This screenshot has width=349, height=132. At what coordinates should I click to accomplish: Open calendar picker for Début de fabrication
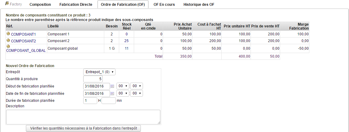(112, 86)
